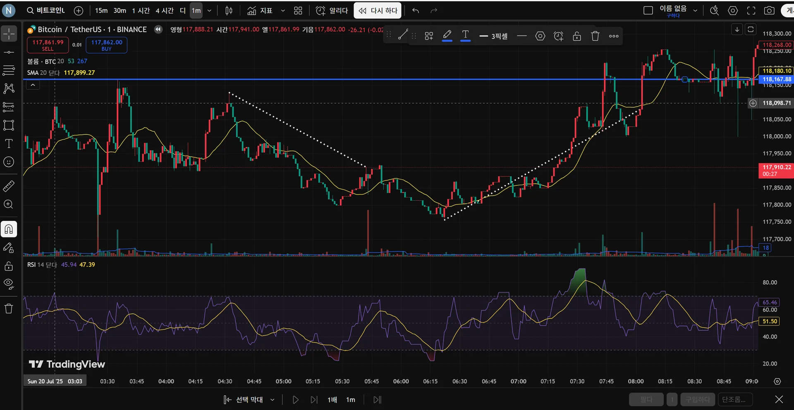Click the camera snapshot icon

pos(769,11)
